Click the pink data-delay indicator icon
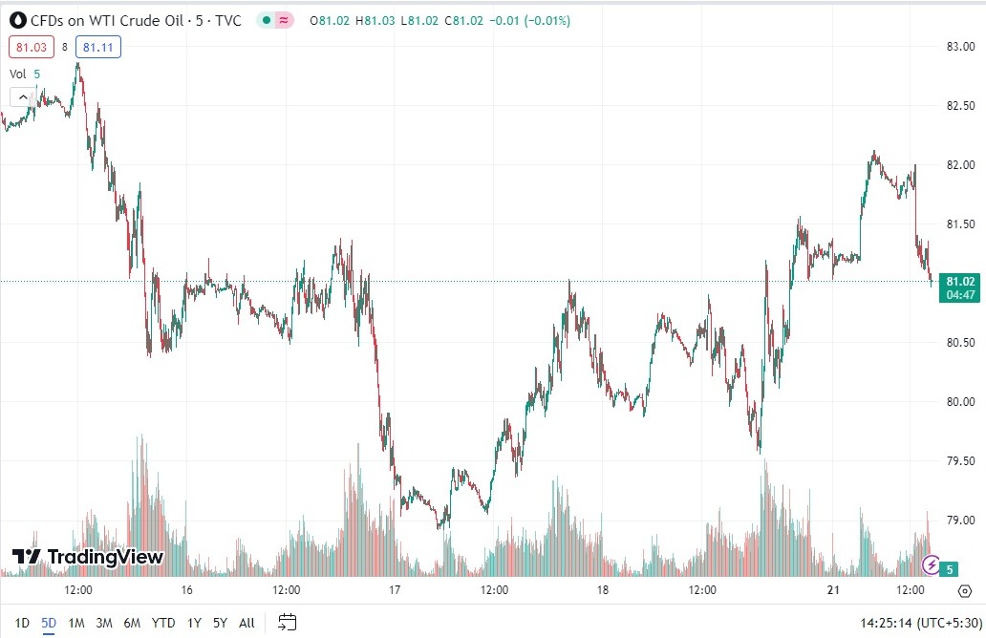The width and height of the screenshot is (986, 638). coord(284,20)
